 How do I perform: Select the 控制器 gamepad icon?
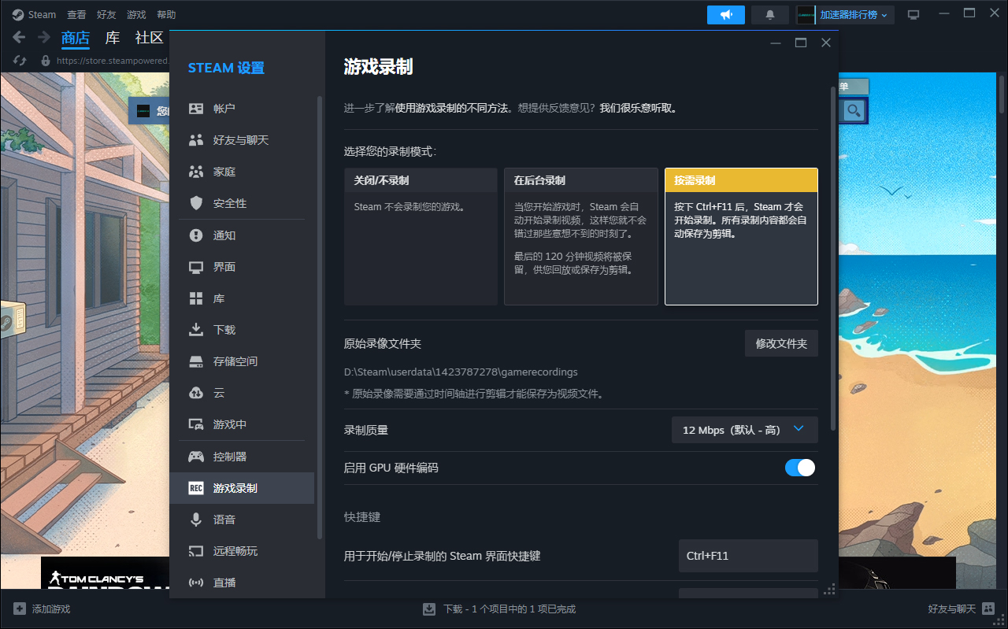coord(196,457)
